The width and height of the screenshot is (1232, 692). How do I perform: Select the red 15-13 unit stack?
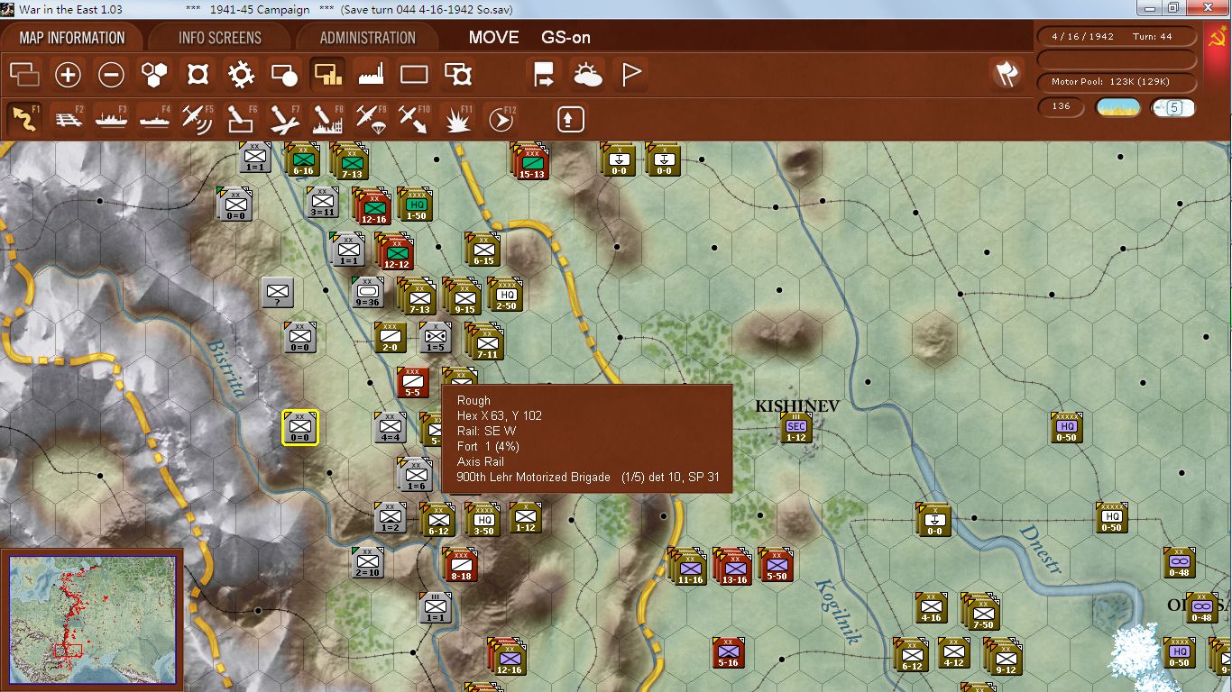(531, 161)
